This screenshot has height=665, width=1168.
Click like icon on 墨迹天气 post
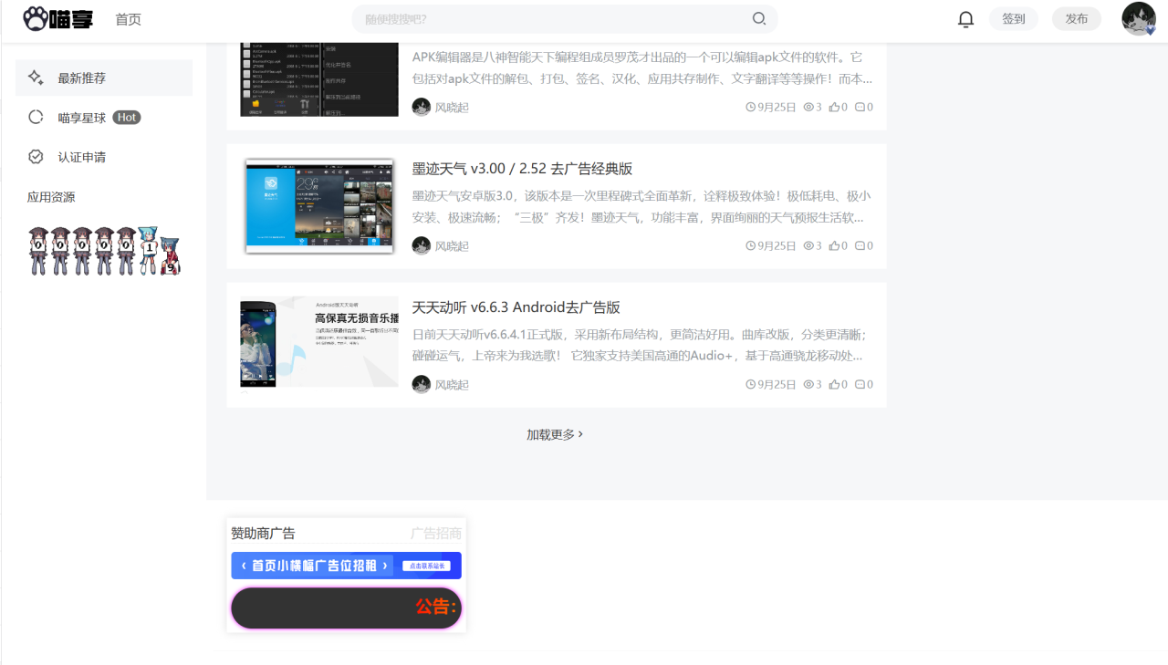[x=834, y=245]
